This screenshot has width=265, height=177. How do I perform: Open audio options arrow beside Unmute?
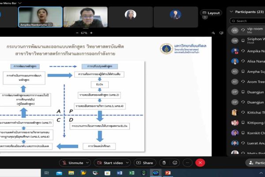91,163
